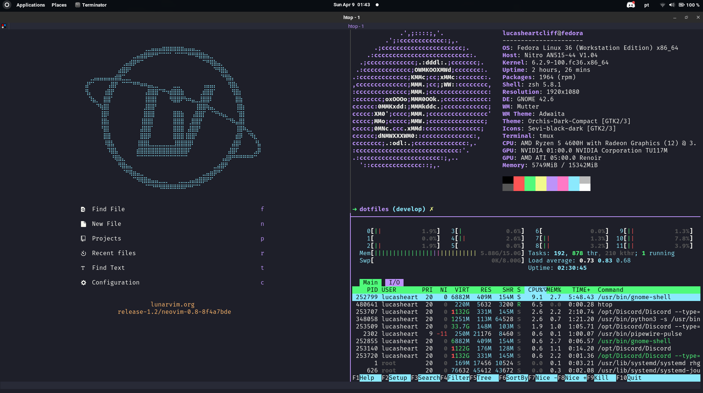703x393 pixels.
Task: Click the volume speaker icon
Action: [671, 5]
